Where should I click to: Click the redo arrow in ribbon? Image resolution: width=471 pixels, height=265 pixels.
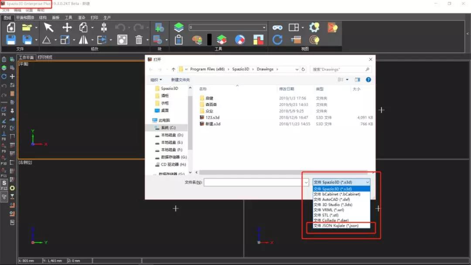point(139,27)
